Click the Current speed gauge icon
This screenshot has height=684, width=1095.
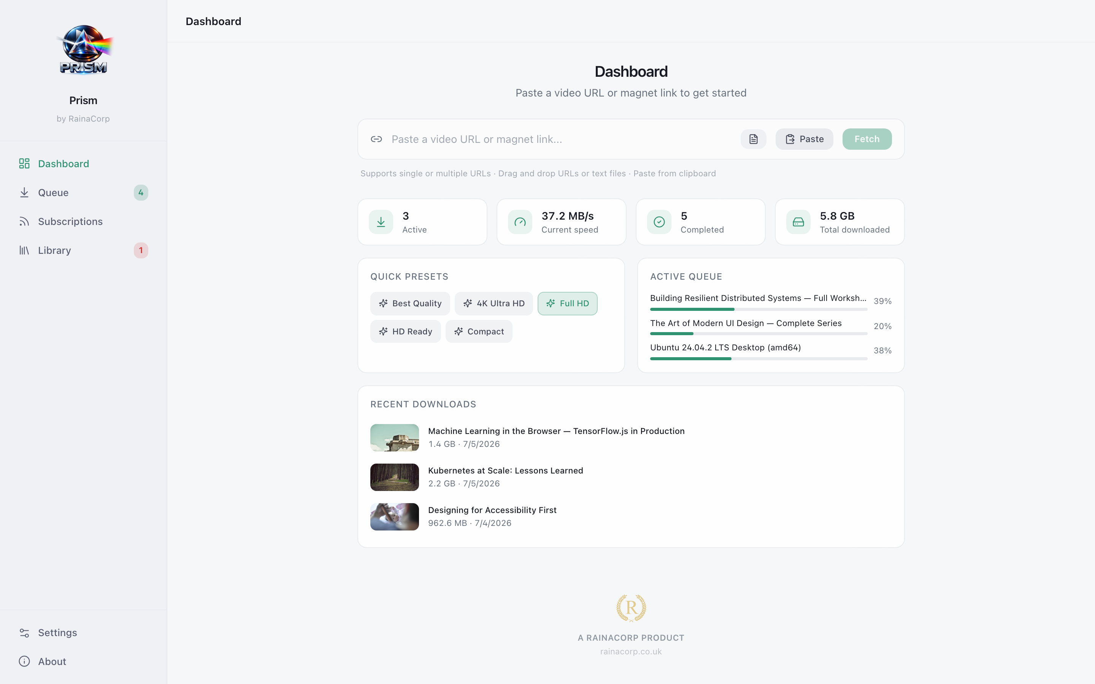tap(520, 222)
